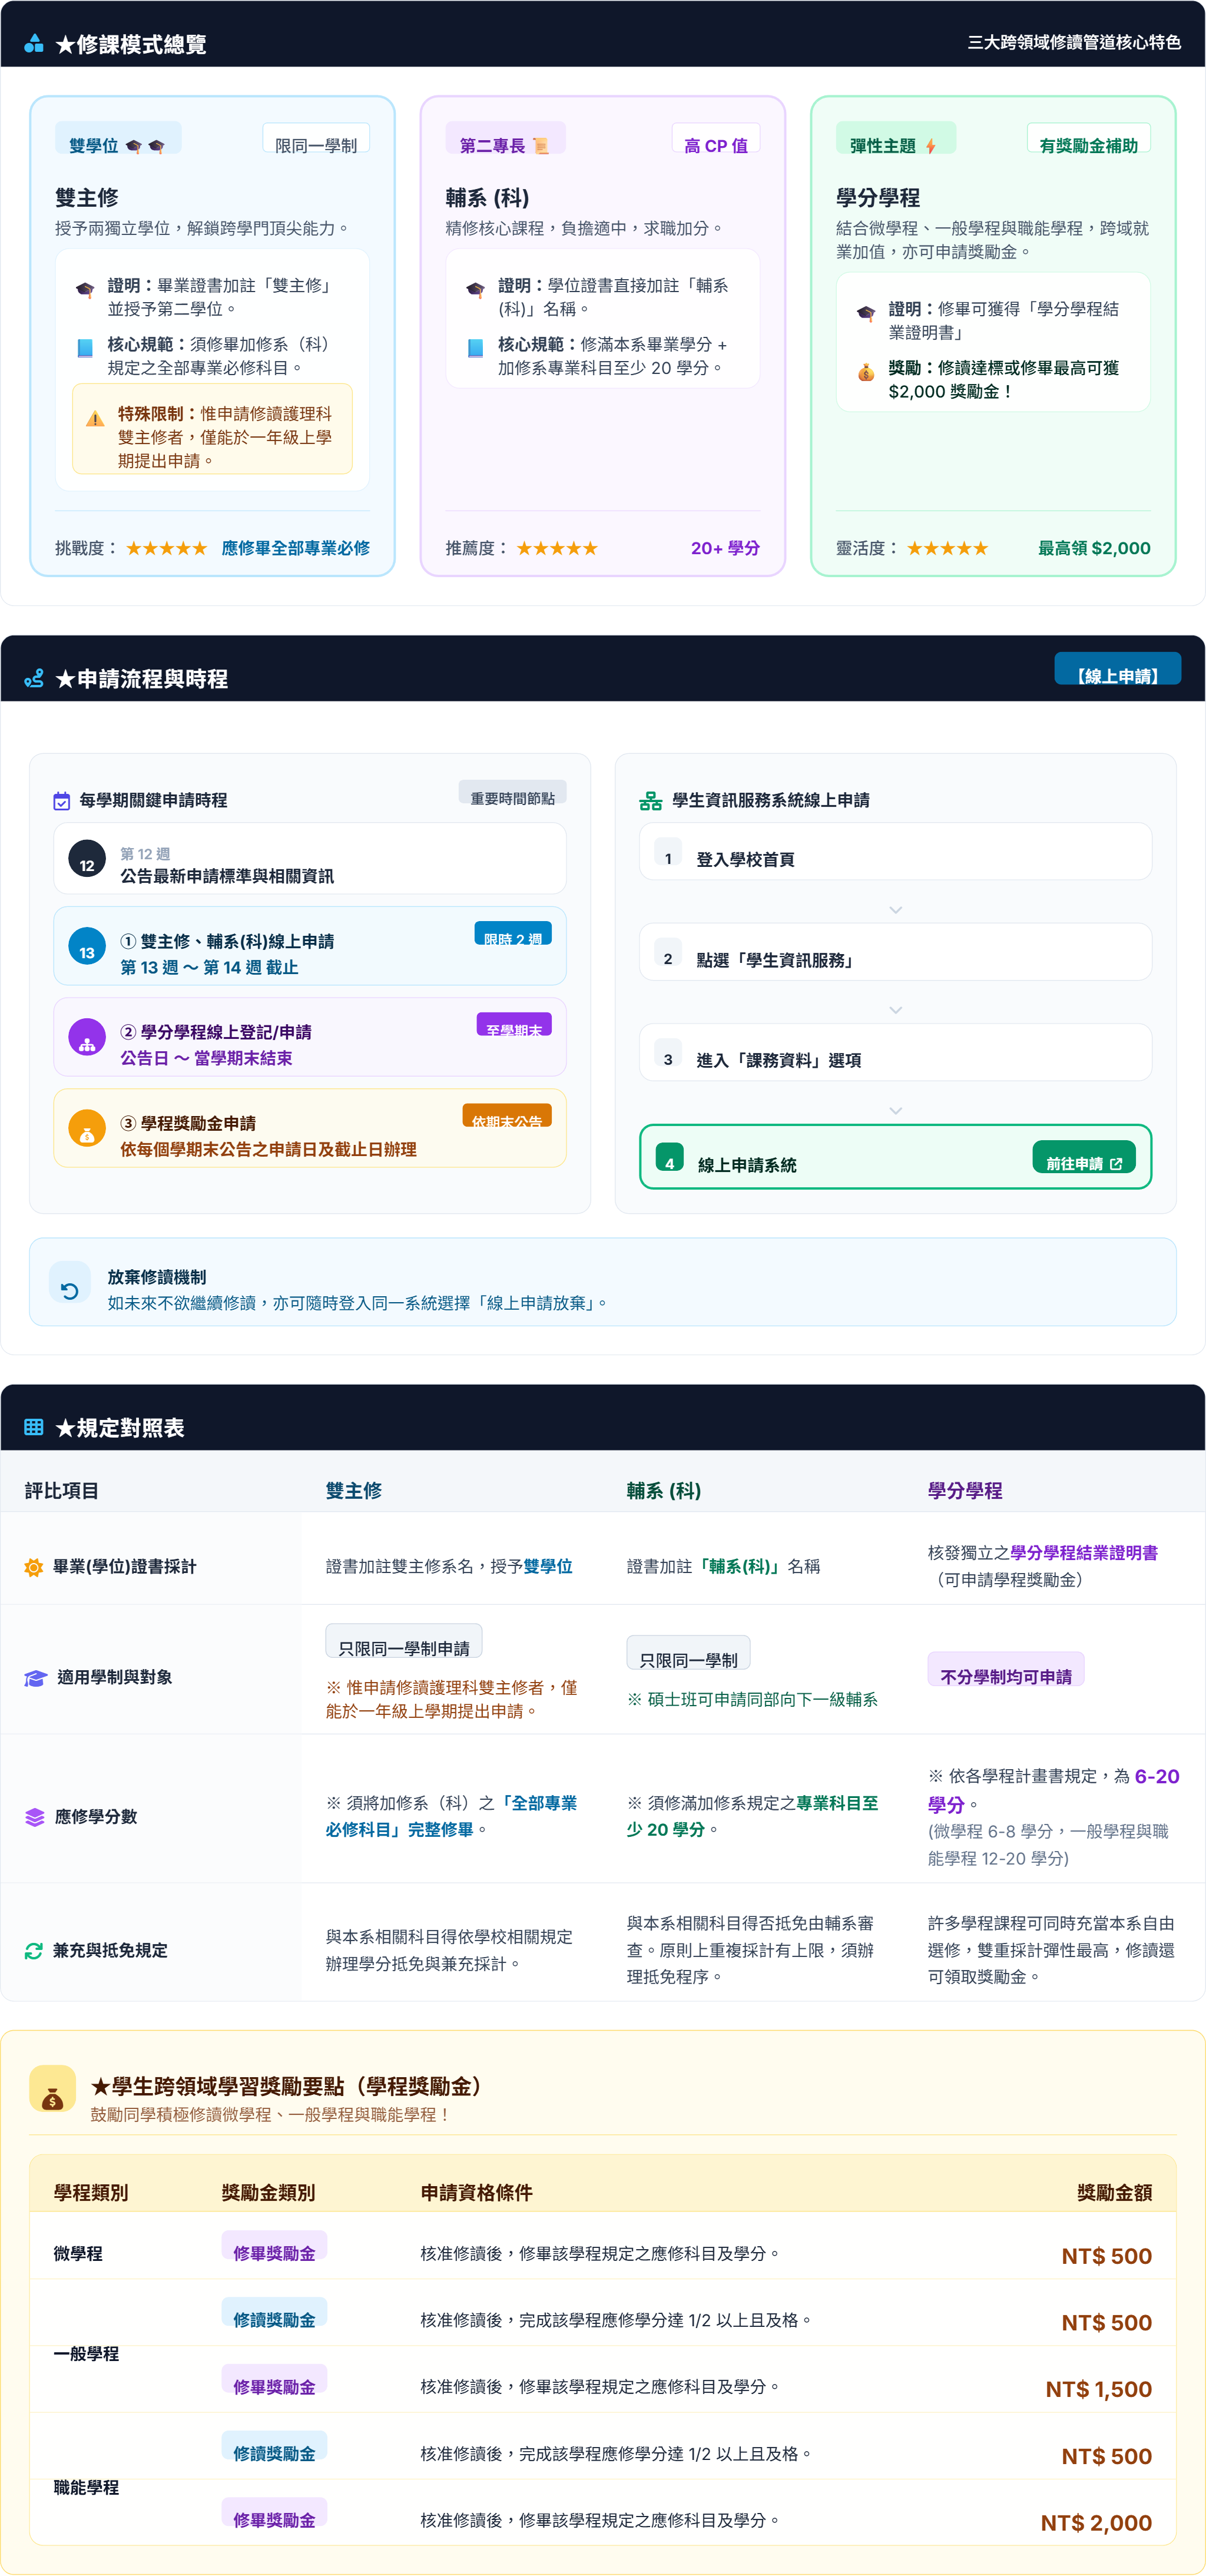Click the five-star 靈活度 rating

(948, 548)
